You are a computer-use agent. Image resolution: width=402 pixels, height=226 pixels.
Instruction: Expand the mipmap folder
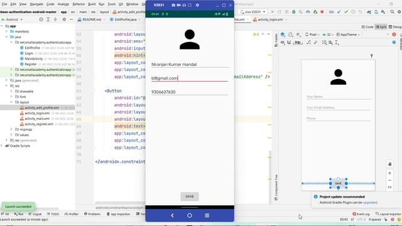[x=11, y=129]
